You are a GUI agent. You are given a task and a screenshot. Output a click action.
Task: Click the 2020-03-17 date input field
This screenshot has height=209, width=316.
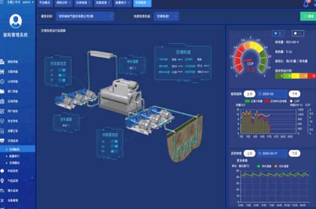272,153
